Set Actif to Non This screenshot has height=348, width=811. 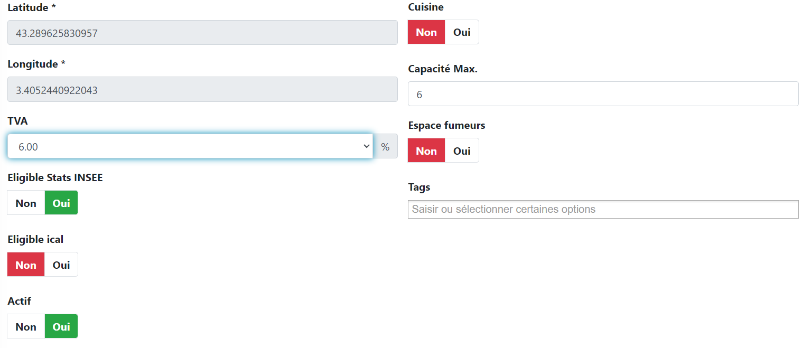(26, 326)
